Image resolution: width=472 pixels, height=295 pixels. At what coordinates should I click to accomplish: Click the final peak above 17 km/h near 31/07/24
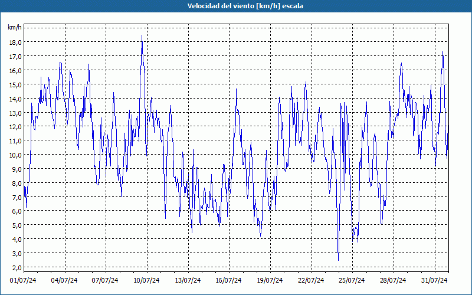point(442,52)
